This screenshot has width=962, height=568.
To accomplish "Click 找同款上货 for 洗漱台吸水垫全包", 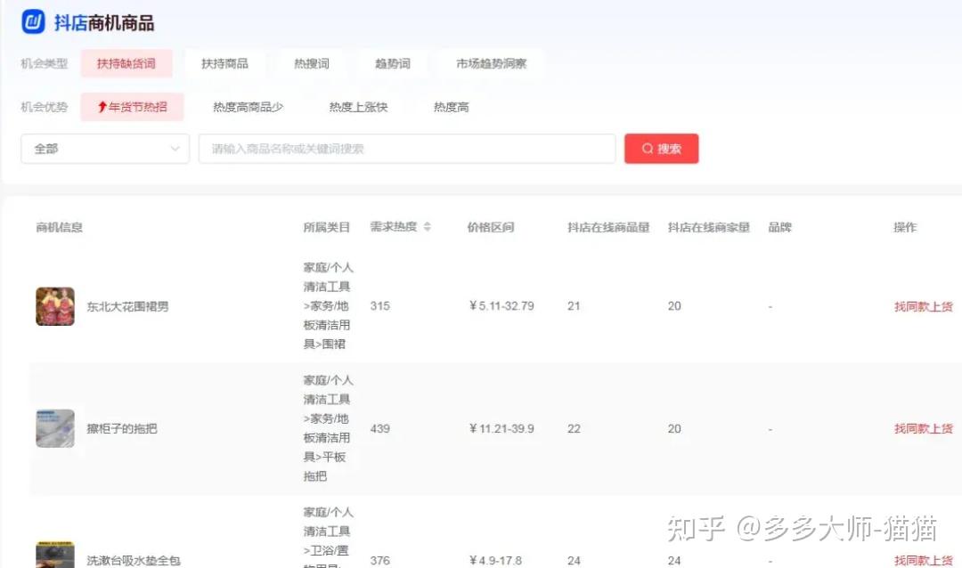I will [x=923, y=560].
